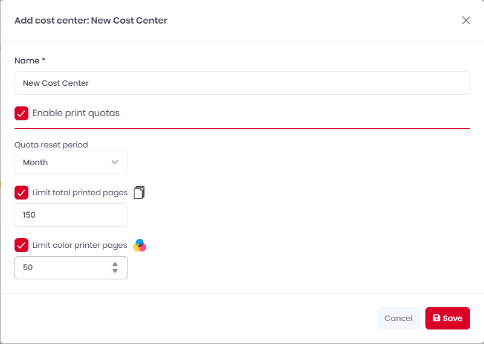Uncheck the Enable print quotas checkbox
Viewport: 484px width, 344px height.
point(21,113)
